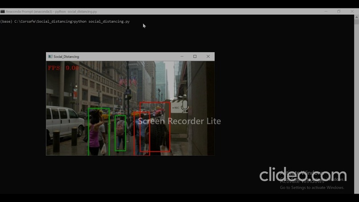
Task: Minimize the Social_Distancing window
Action: [x=182, y=56]
